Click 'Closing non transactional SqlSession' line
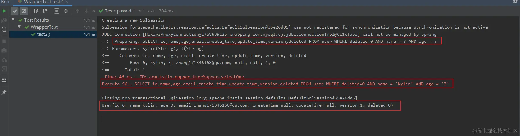This screenshot has height=136, width=520. click(230, 98)
